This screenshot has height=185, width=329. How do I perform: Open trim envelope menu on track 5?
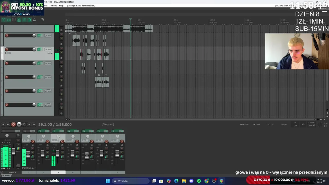coord(48,77)
